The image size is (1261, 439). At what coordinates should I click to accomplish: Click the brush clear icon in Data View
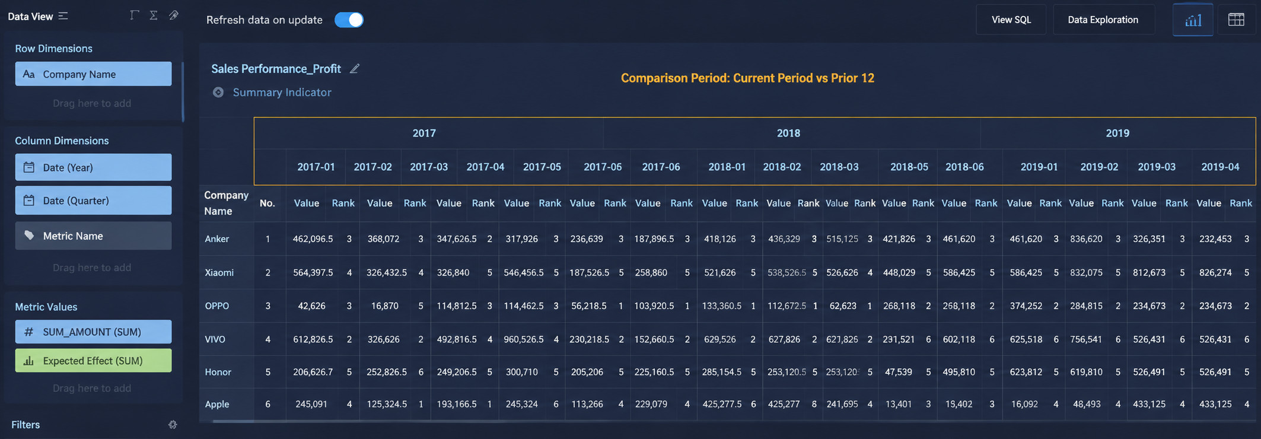pos(173,15)
